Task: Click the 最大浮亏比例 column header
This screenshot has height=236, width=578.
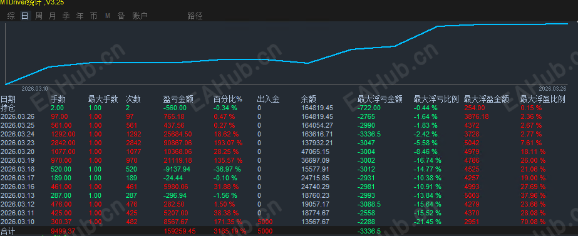Action: click(x=436, y=99)
